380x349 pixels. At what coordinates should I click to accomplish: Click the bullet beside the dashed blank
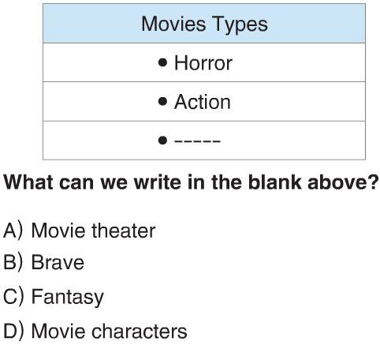pyautogui.click(x=162, y=141)
